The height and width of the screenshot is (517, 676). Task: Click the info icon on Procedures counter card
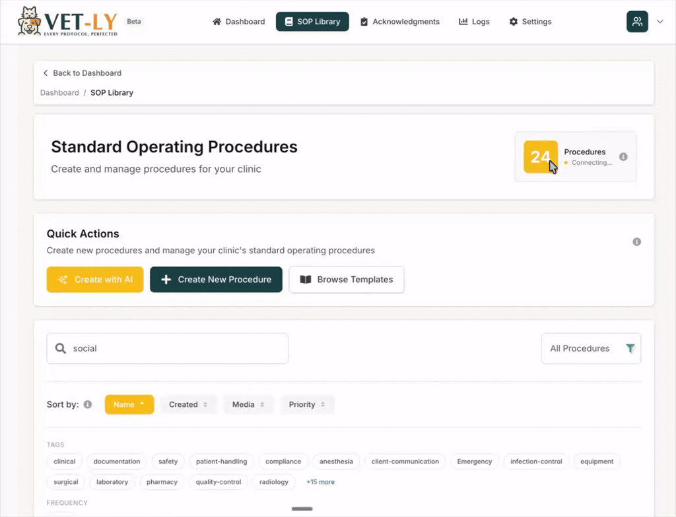pyautogui.click(x=623, y=156)
